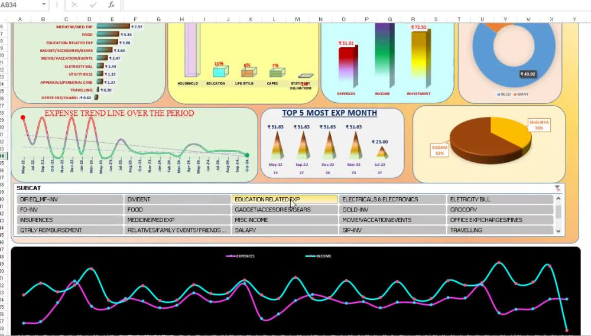The image size is (591, 336).
Task: Click the Enter checkmark icon in formula bar
Action: [x=93, y=5]
